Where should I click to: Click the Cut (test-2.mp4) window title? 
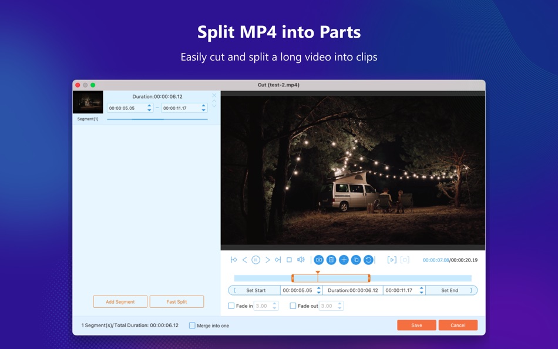(x=278, y=85)
